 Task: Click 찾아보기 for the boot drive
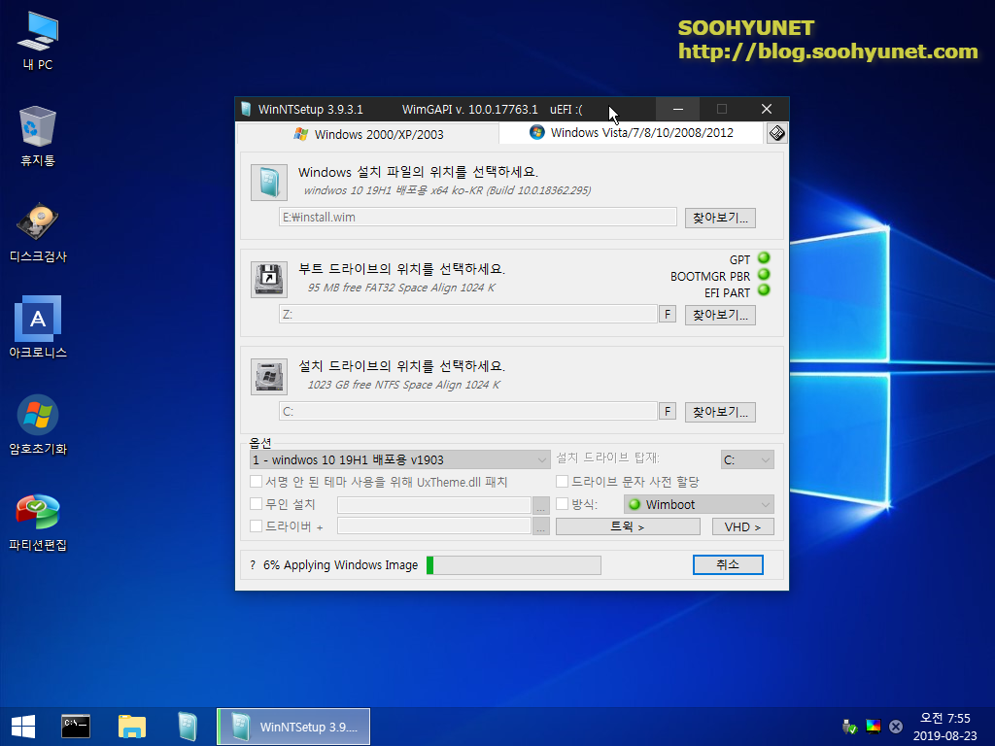click(720, 315)
